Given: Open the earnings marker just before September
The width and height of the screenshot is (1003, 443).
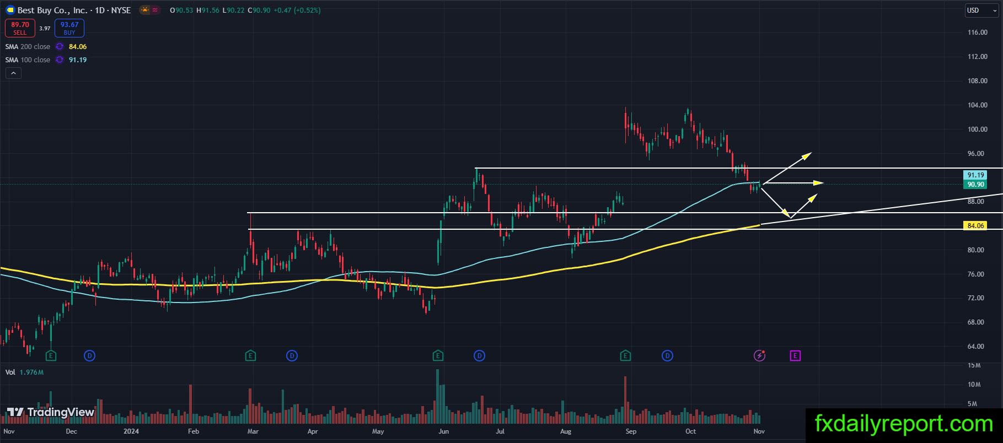Looking at the screenshot, I should click(x=625, y=356).
